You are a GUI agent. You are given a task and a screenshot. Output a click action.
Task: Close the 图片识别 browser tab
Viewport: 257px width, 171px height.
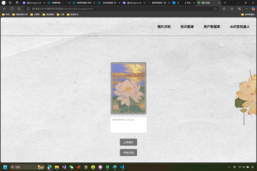click(219, 3)
